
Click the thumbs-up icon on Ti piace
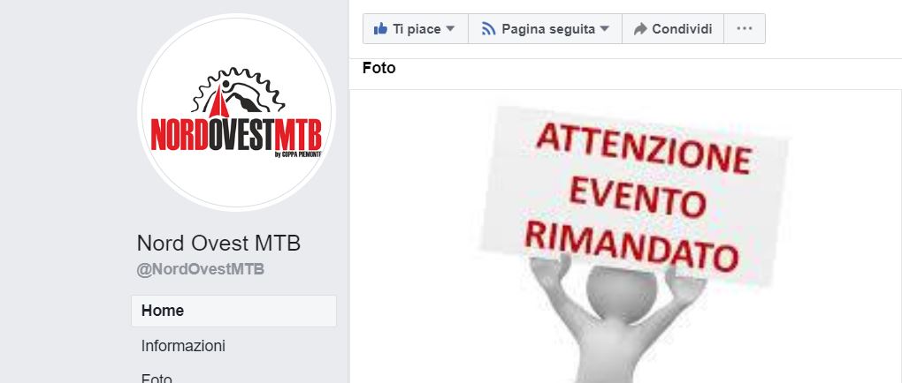[x=380, y=29]
